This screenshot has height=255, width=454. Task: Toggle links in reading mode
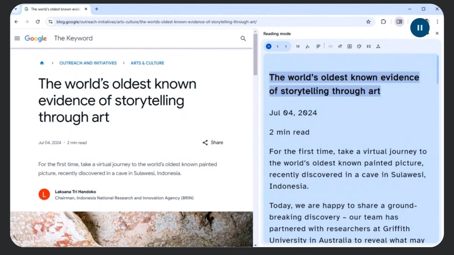330,46
